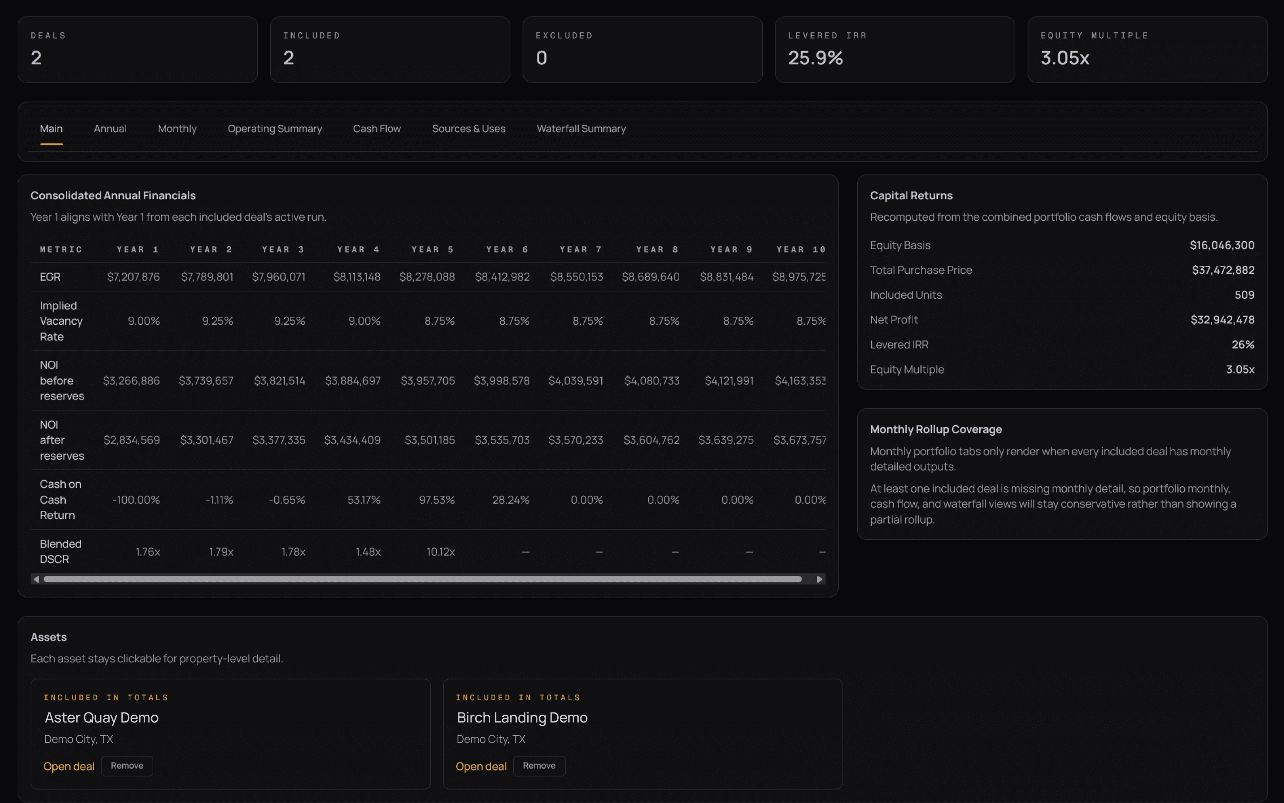
Task: Click the Net Profit value $32,942,478
Action: (1222, 320)
